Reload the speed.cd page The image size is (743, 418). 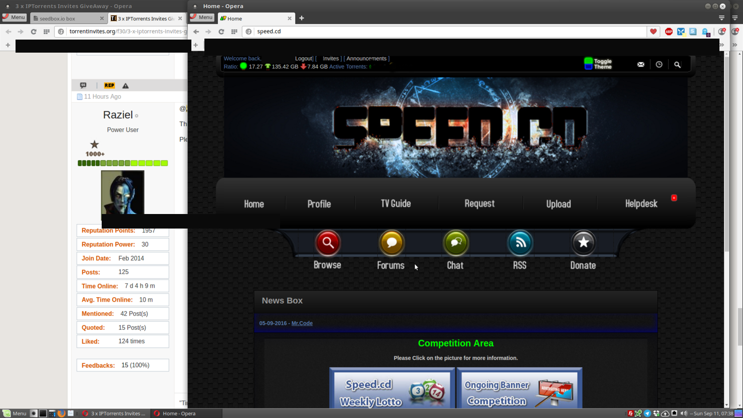coord(221,32)
